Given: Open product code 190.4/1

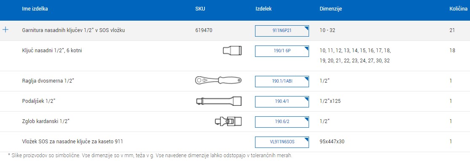Looking at the screenshot, I should (x=282, y=101).
